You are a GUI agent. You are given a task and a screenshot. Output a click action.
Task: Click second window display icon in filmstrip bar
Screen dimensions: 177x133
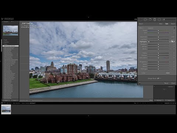pos(4,103)
